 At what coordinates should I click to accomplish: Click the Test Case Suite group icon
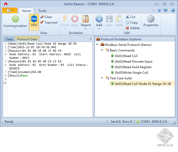107,78
